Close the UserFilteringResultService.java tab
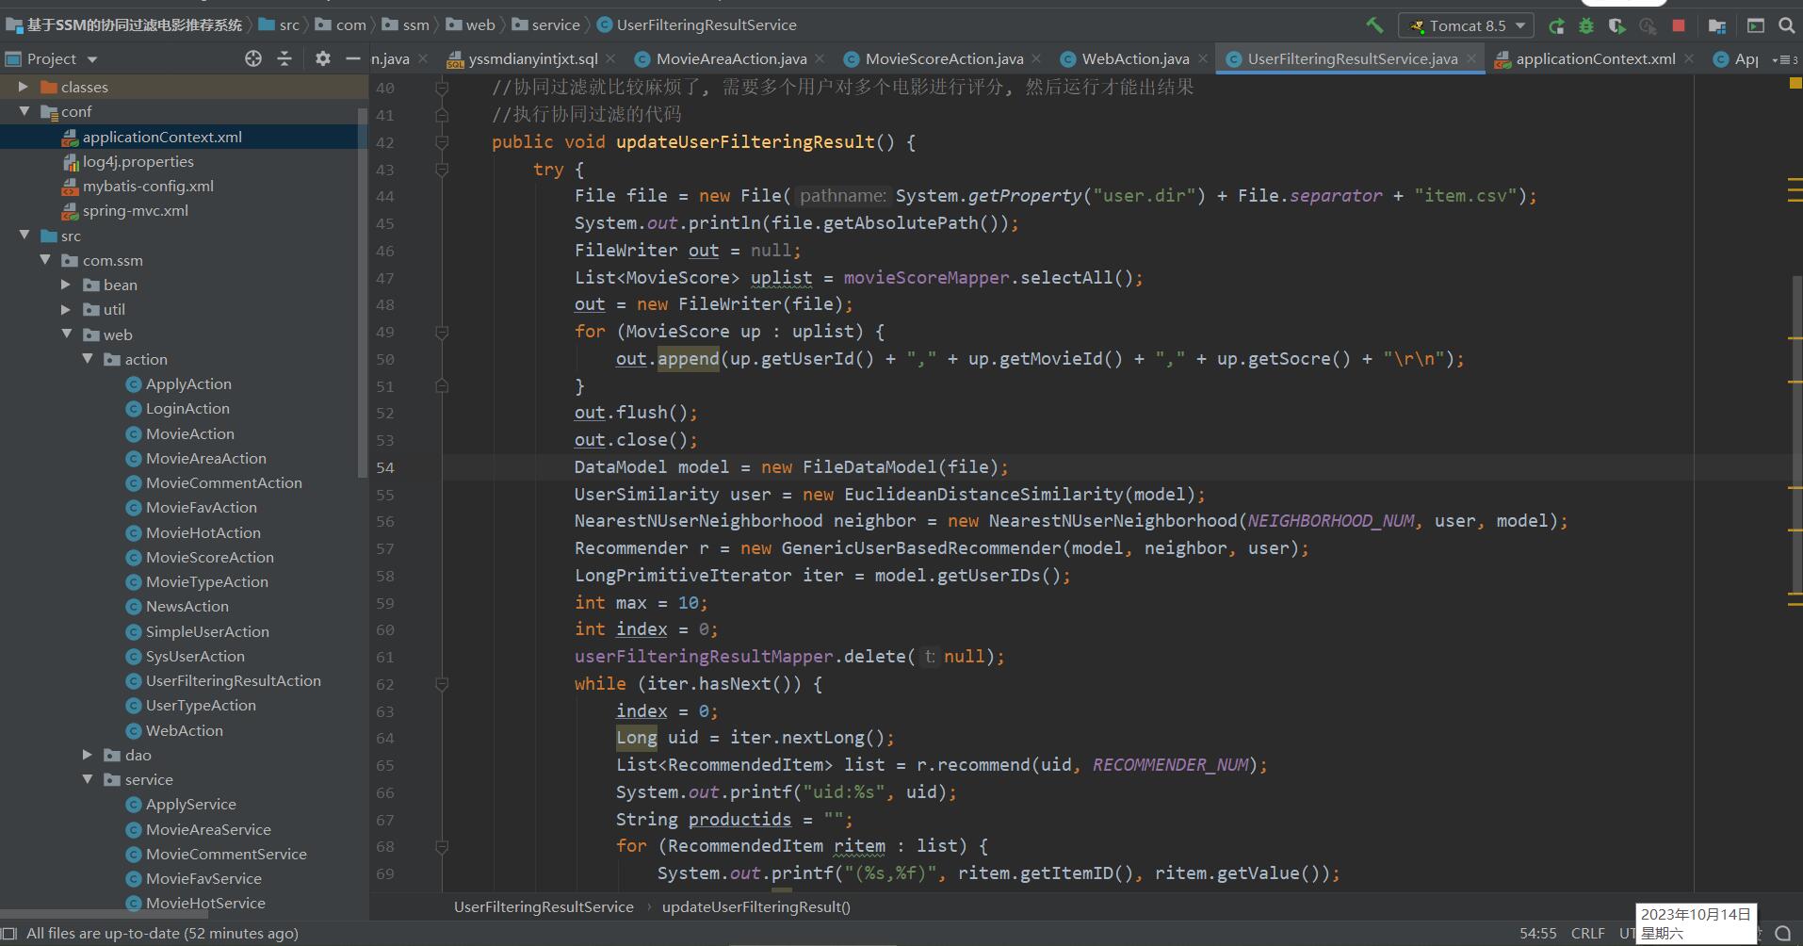Screen dimensions: 1803x946 coord(1471,58)
